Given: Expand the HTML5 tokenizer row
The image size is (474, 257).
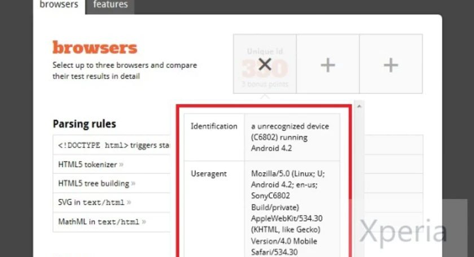Looking at the screenshot, I should pos(112,164).
